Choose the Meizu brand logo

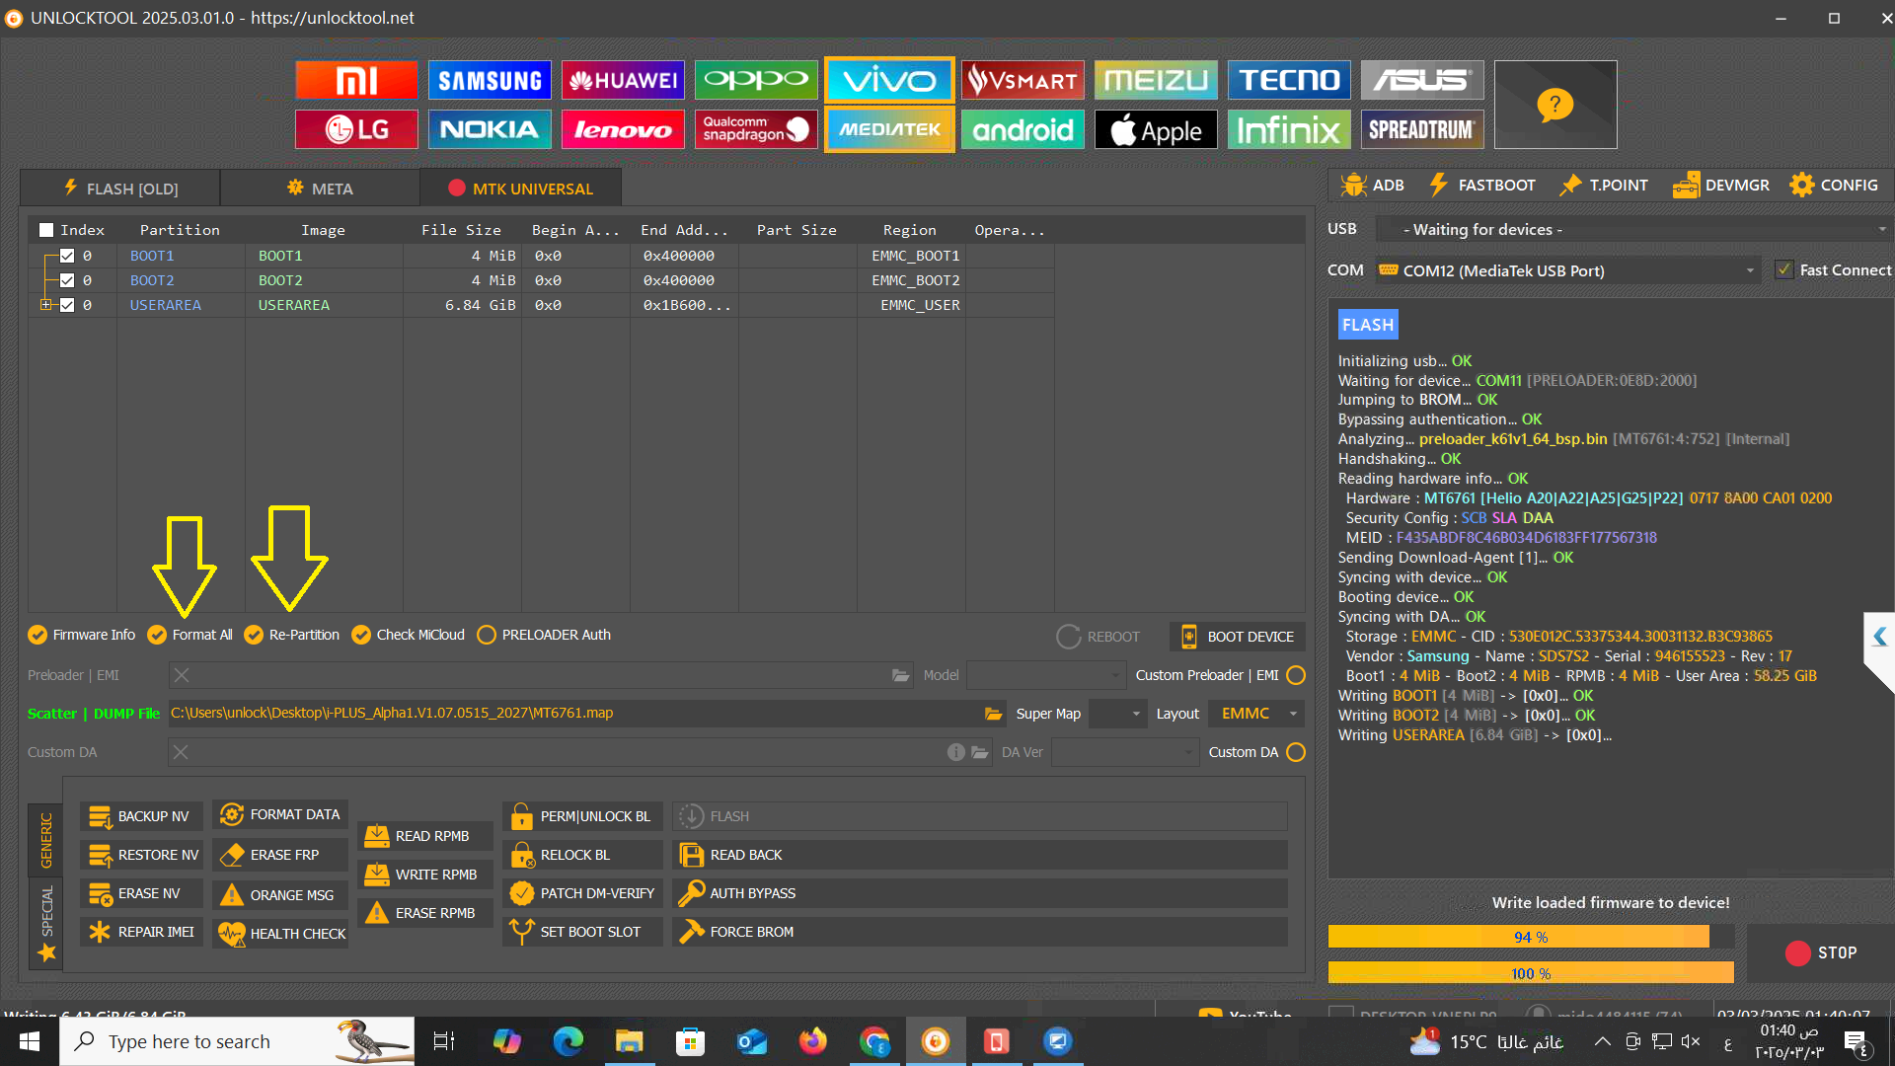(1156, 80)
